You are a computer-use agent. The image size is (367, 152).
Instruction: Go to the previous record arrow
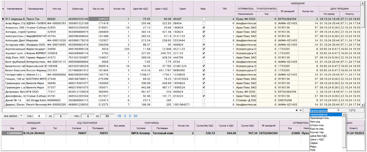point(125,116)
